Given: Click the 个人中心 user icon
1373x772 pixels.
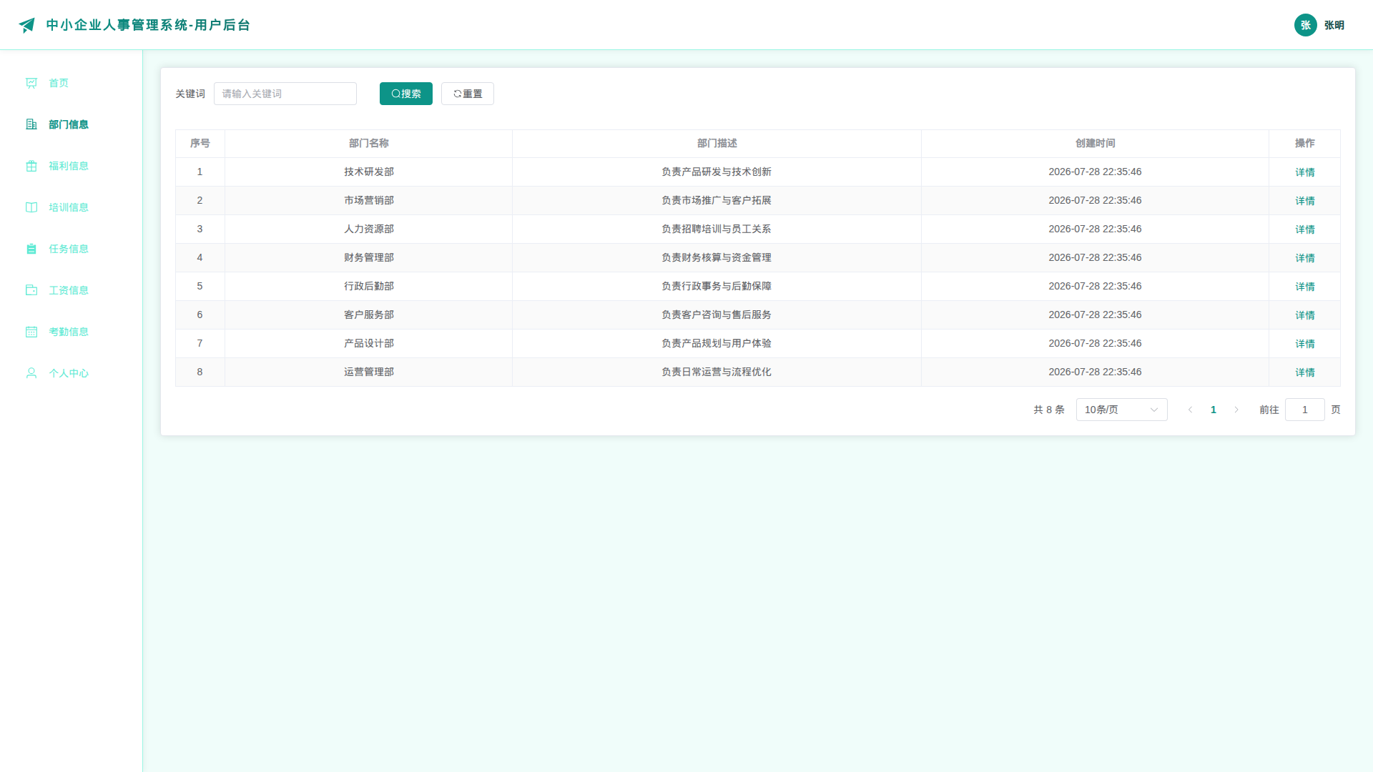Looking at the screenshot, I should coord(31,373).
